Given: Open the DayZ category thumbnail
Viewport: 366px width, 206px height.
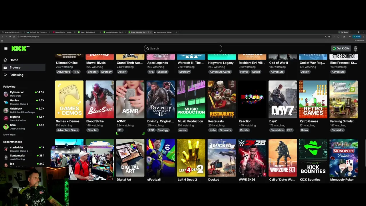Looking at the screenshot, I should (283, 99).
